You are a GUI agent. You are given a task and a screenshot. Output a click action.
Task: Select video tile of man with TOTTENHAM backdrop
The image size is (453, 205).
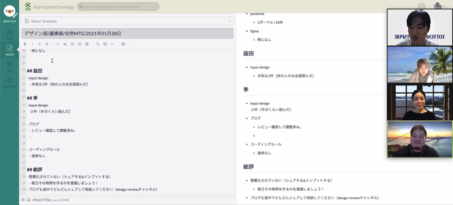(x=420, y=28)
